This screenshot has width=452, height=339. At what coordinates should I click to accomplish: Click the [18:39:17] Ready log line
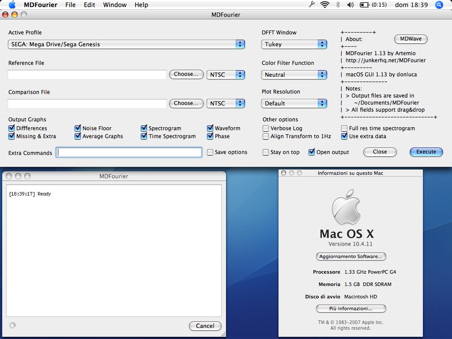click(30, 194)
